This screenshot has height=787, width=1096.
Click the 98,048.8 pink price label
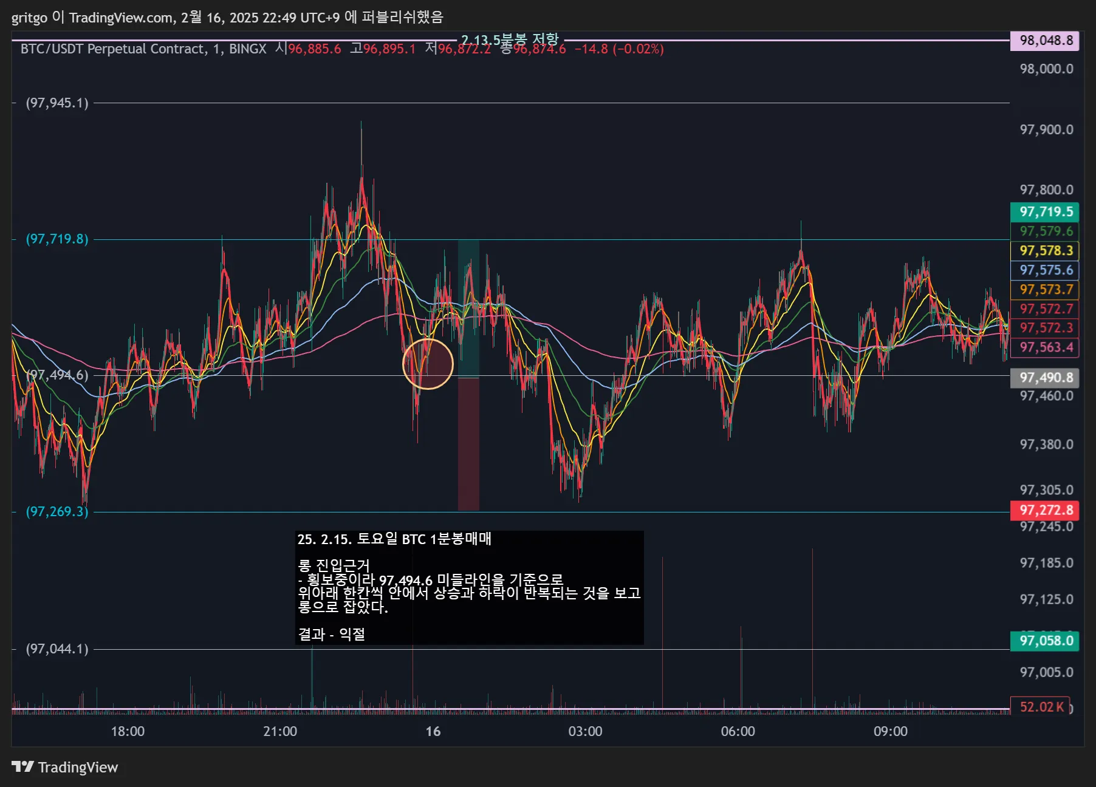pyautogui.click(x=1045, y=41)
